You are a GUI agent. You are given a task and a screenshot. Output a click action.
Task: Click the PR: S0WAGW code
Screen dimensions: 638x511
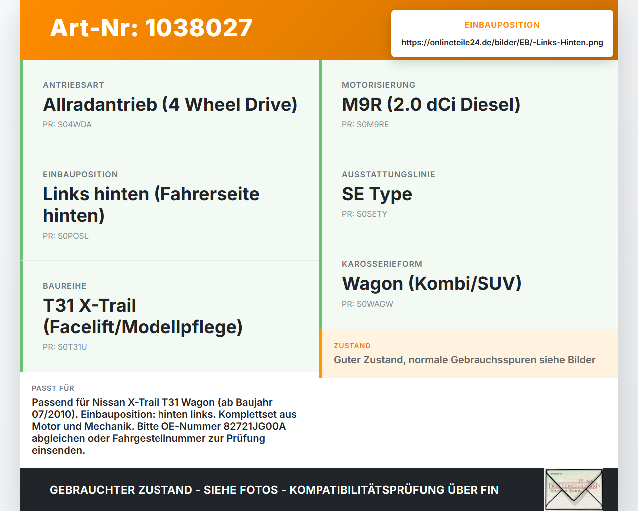(x=367, y=304)
